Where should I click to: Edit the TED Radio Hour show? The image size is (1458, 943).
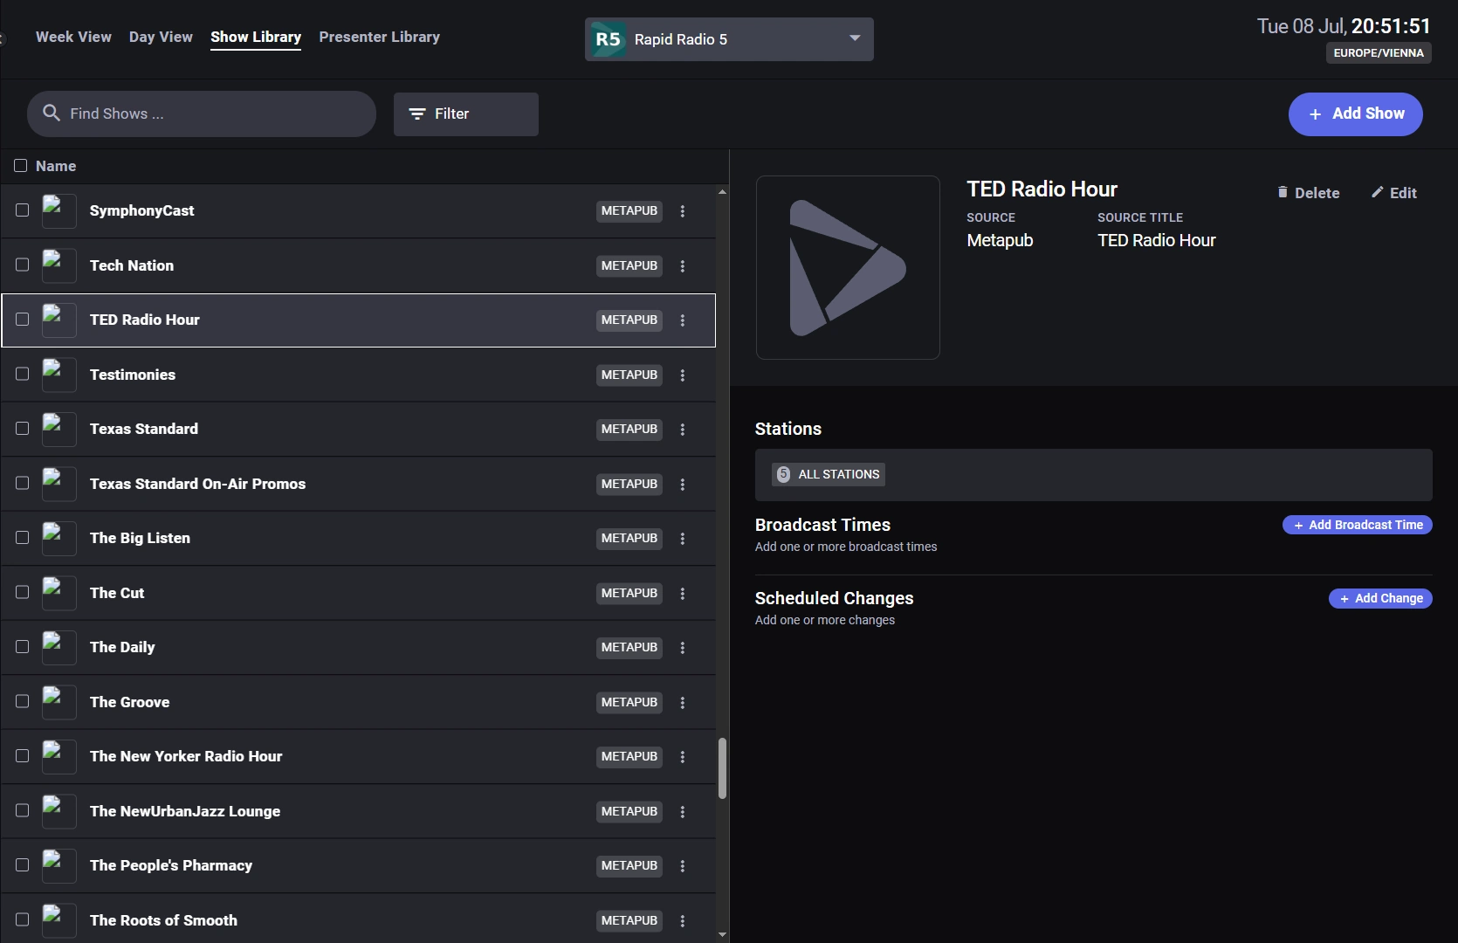pyautogui.click(x=1393, y=193)
